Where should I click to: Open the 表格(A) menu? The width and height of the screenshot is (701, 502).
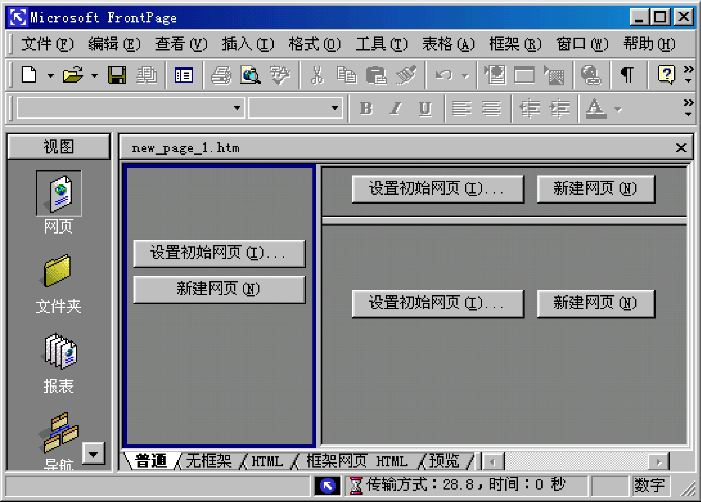[x=448, y=44]
